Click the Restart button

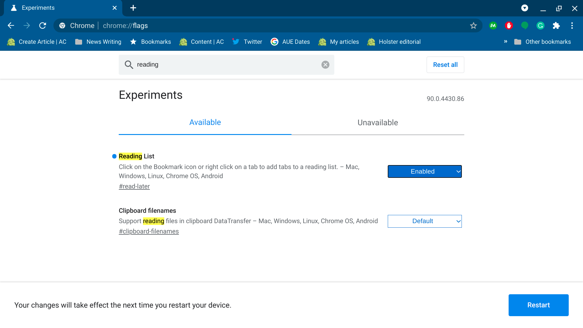[x=538, y=305]
